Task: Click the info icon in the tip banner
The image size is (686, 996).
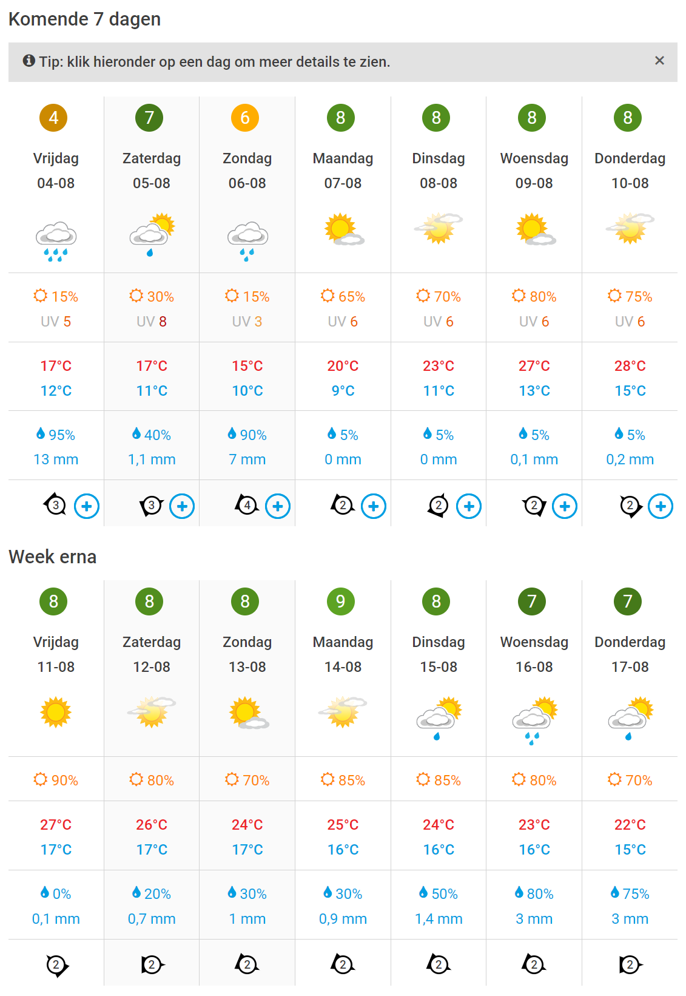Action: coord(29,61)
